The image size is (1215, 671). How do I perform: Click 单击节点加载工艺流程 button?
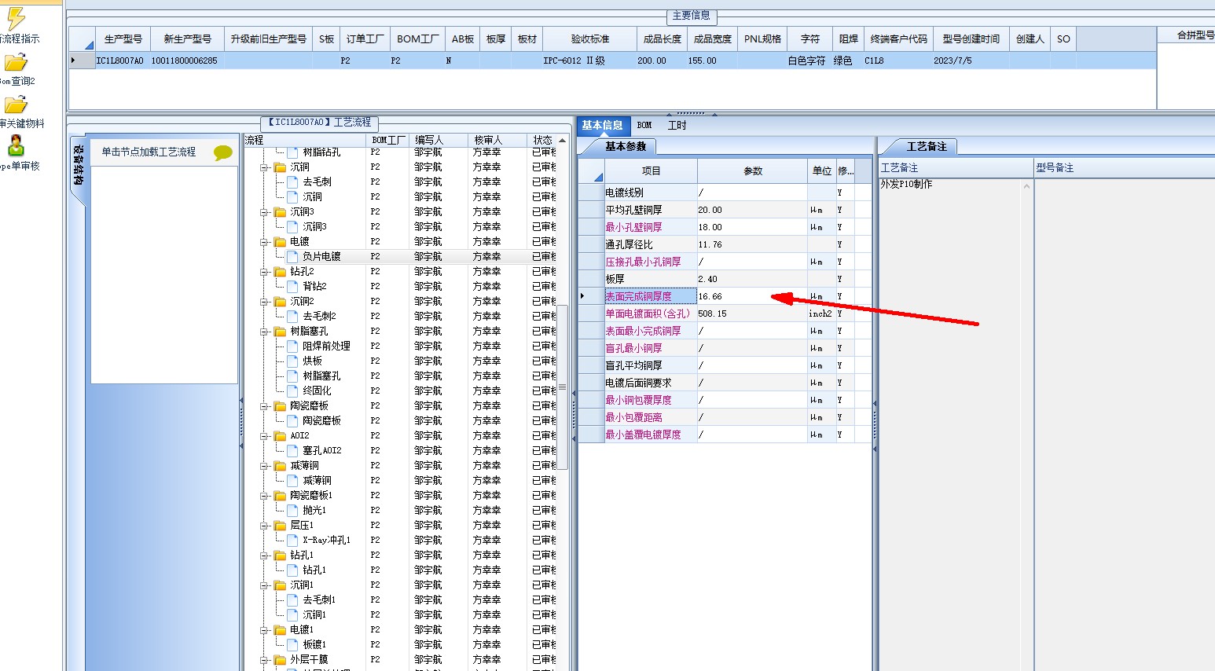click(x=149, y=152)
